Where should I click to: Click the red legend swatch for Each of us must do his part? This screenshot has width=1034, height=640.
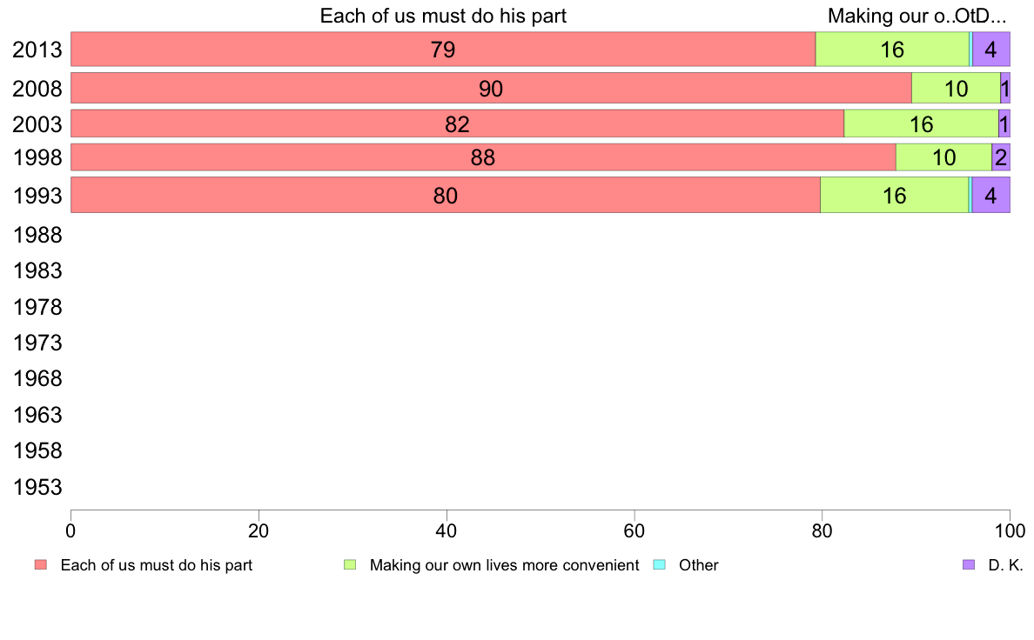(x=41, y=565)
